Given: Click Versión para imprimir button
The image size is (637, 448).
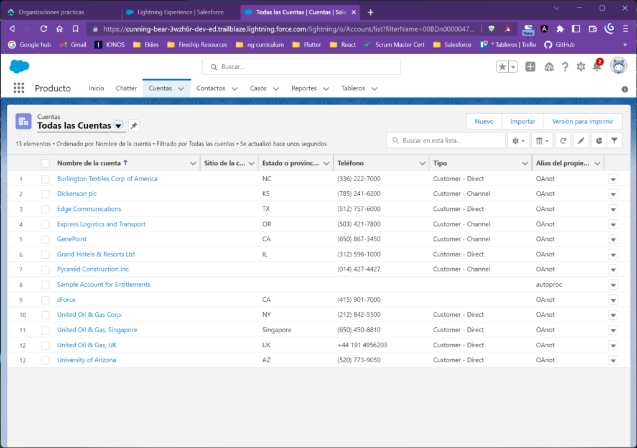Looking at the screenshot, I should point(582,121).
